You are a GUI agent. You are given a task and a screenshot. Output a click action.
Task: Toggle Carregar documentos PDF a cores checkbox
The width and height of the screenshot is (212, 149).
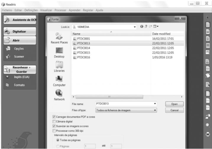tap(54, 117)
